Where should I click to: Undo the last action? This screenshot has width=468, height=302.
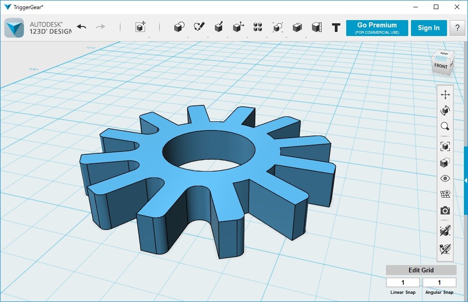82,27
